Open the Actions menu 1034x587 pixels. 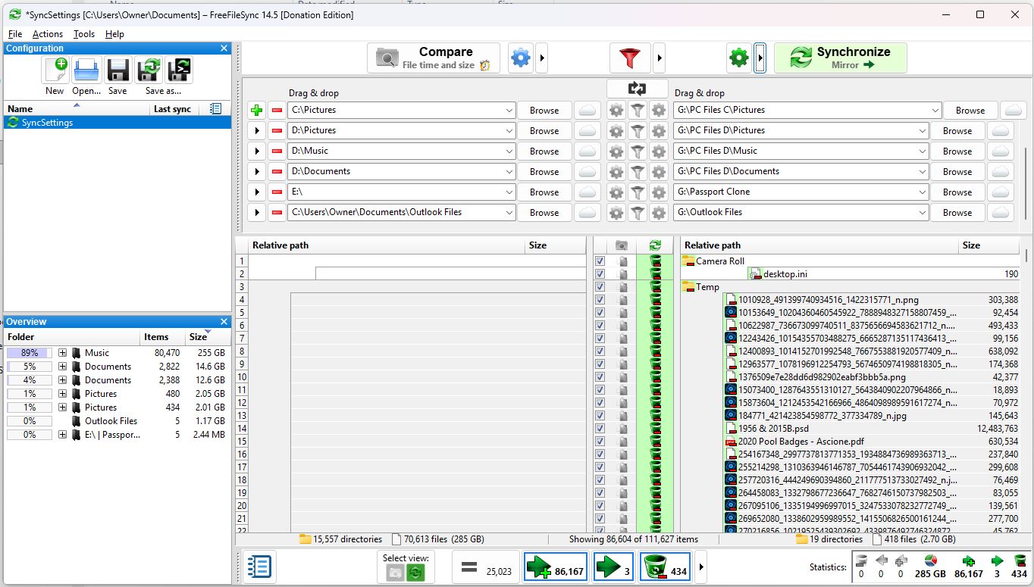click(x=48, y=34)
